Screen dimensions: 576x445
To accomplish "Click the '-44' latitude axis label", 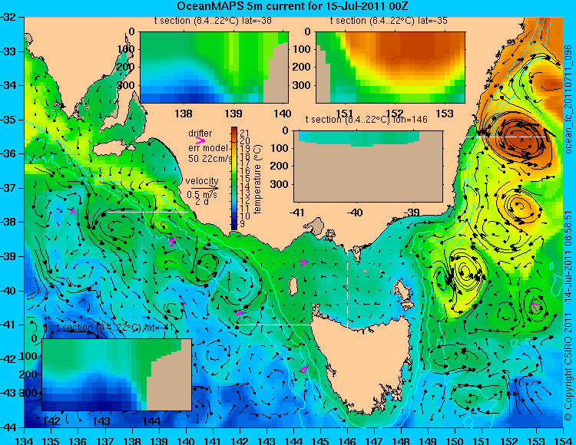I will 8,427.
